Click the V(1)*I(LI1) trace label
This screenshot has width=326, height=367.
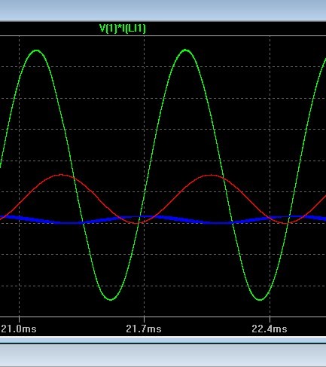[x=122, y=28]
